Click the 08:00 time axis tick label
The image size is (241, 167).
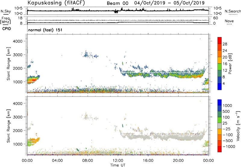[88, 161]
